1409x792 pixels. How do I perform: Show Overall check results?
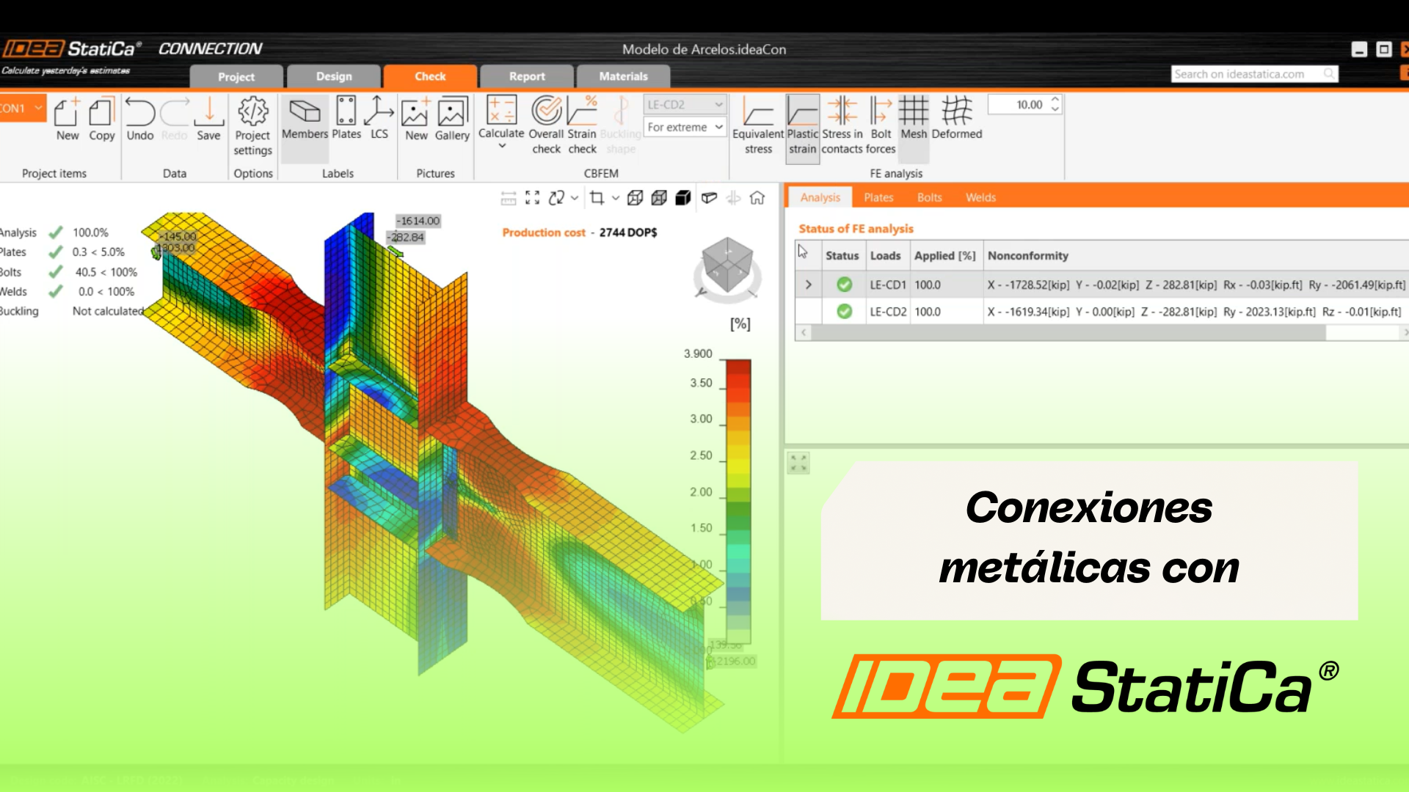546,125
